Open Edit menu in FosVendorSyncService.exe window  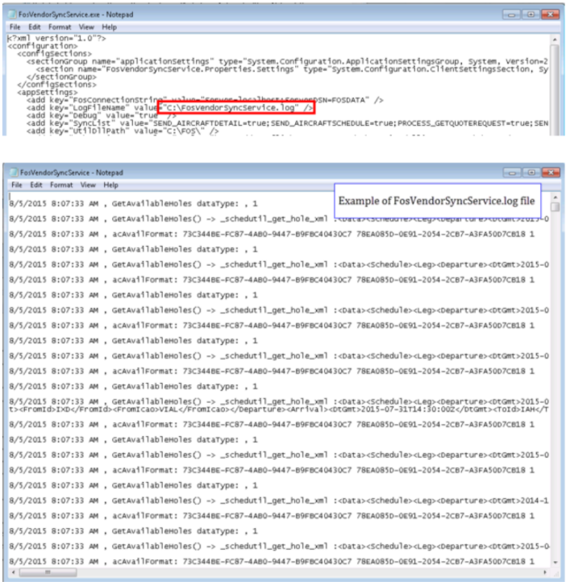pos(35,27)
